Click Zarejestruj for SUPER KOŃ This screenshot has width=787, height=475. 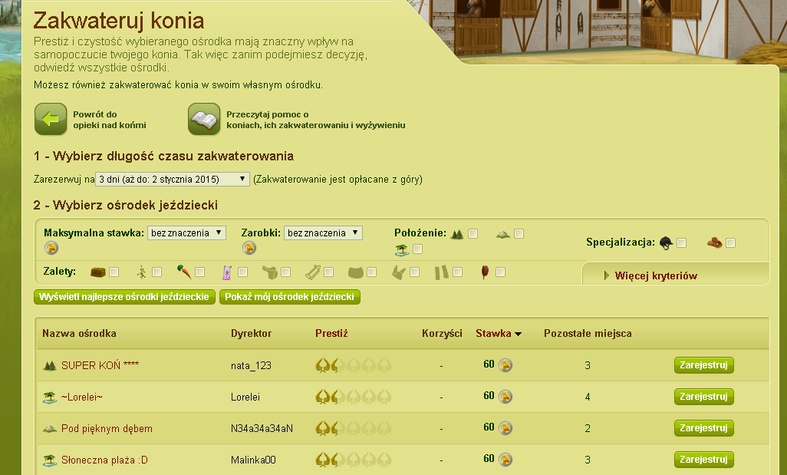[x=703, y=365]
